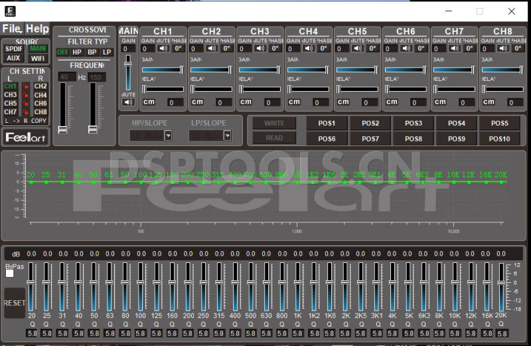The width and height of the screenshot is (531, 346).
Task: Click the low-pass frequency field showing 150
Action: (97, 77)
